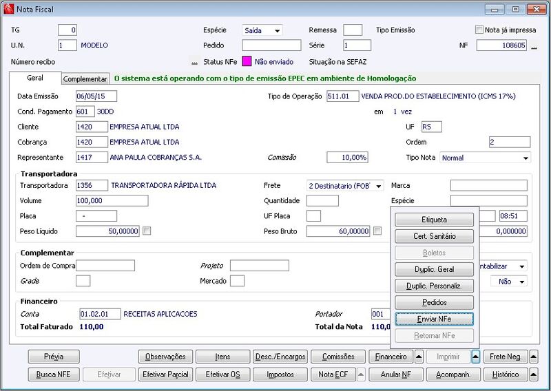This screenshot has width=551, height=391.
Task: Click the Comissões button
Action: (338, 357)
